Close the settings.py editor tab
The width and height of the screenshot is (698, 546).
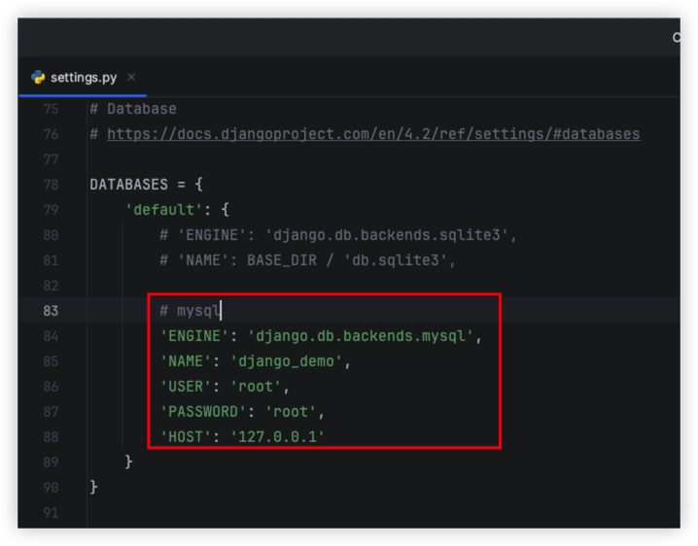[131, 77]
